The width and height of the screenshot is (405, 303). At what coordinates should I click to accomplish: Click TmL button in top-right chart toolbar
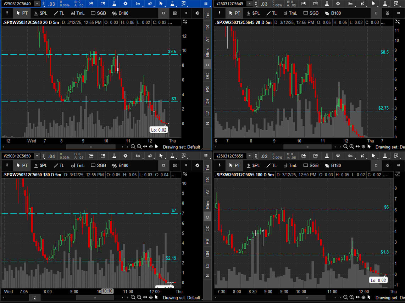(x=290, y=13)
